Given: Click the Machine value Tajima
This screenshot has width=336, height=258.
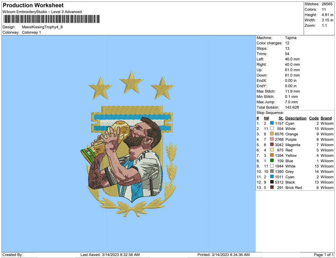Looking at the screenshot, I should (x=291, y=38).
